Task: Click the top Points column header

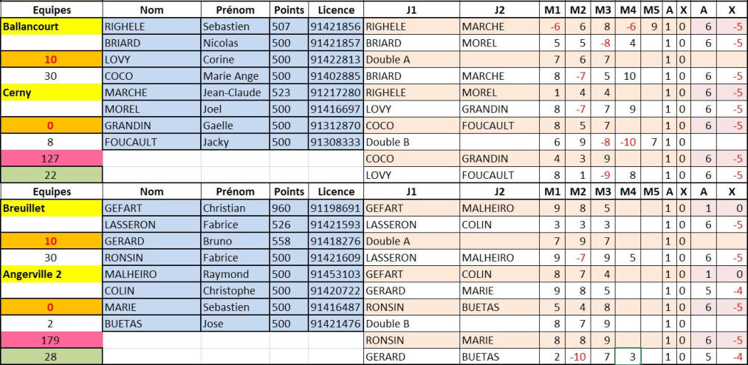Action: coord(289,10)
